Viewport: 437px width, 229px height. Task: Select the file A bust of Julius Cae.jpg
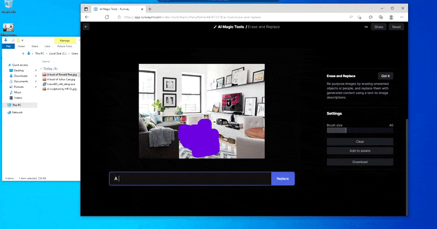coord(62,79)
